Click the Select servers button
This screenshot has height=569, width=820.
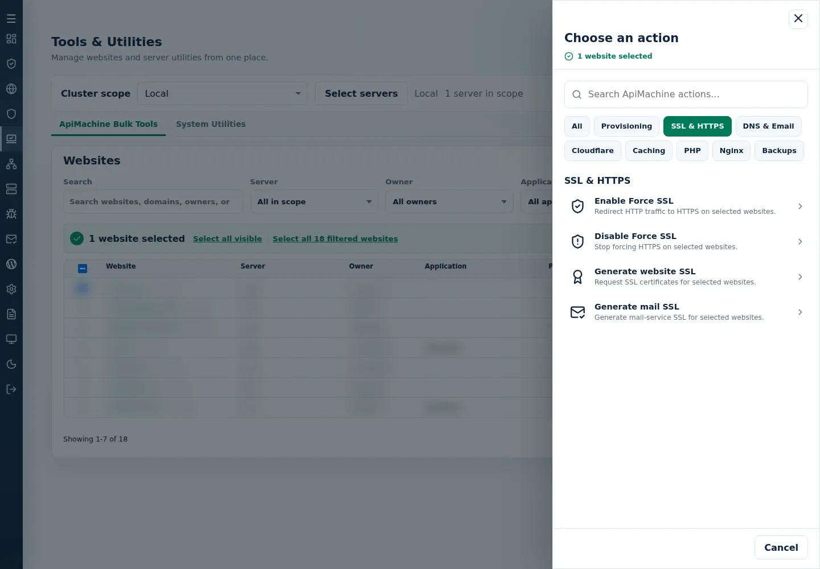coord(361,93)
